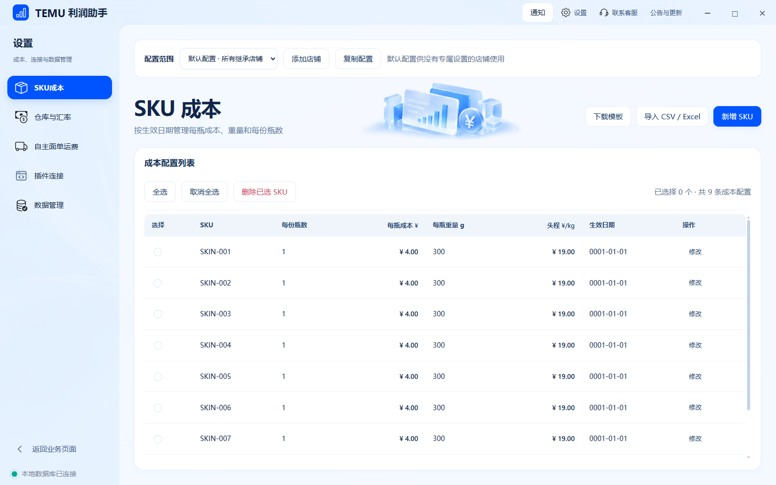Screen dimensions: 776x485
Task: Click the 取消全选 button
Action: [x=205, y=192]
